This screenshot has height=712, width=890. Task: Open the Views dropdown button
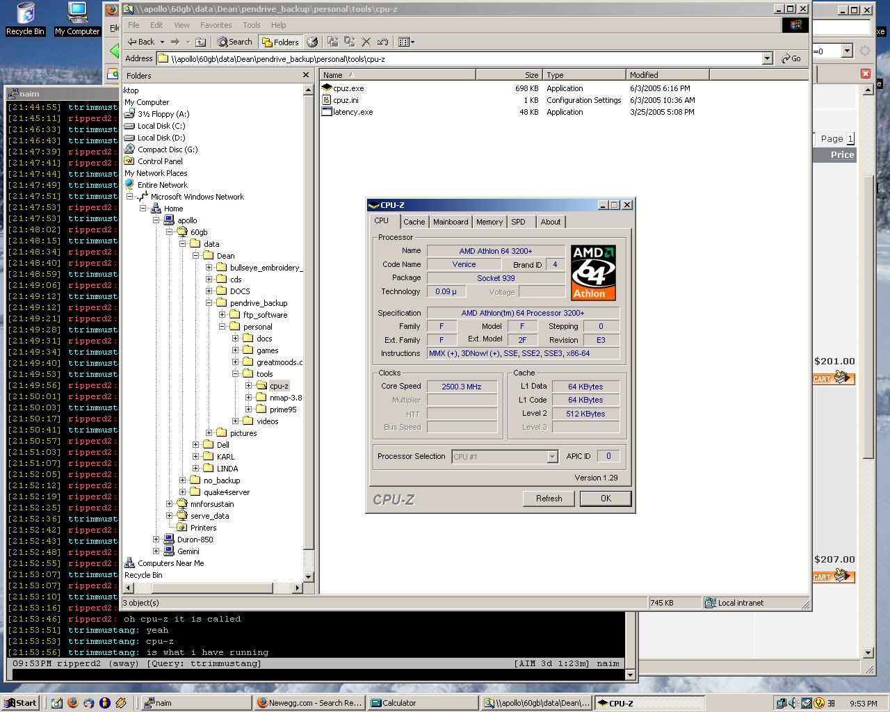point(407,42)
